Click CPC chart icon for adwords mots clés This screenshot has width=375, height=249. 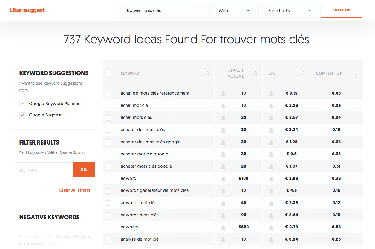click(x=271, y=215)
